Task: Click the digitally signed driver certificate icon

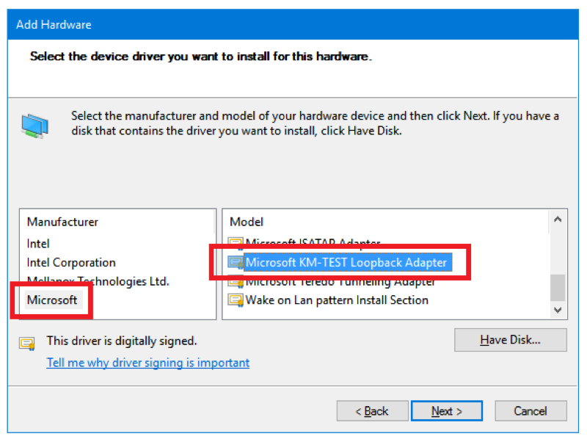Action: [28, 342]
